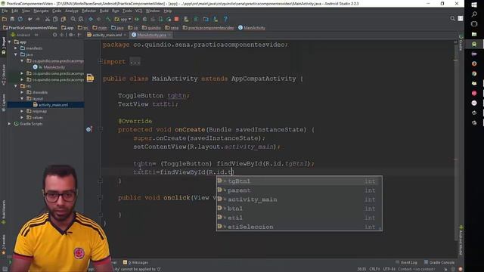The height and width of the screenshot is (272, 484).
Task: Expand the drawable folder
Action: coord(22,92)
